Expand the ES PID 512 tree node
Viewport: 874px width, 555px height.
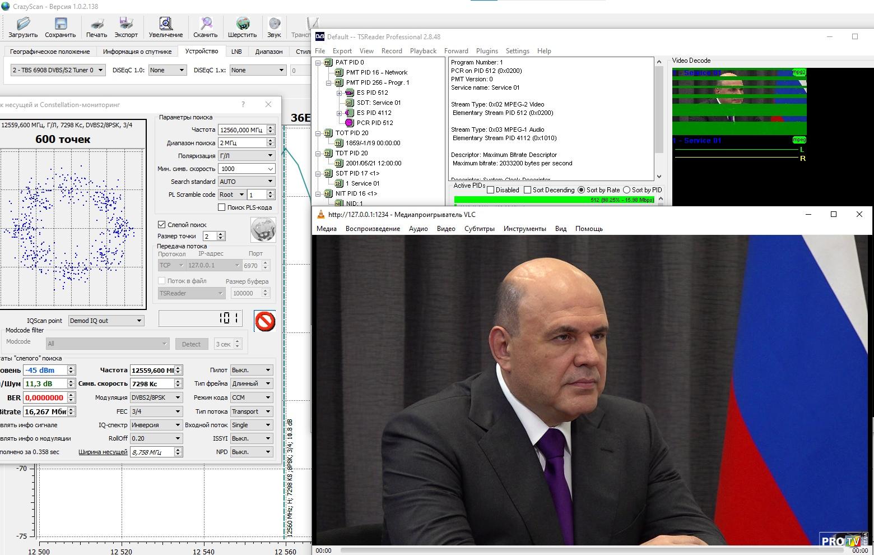[339, 92]
